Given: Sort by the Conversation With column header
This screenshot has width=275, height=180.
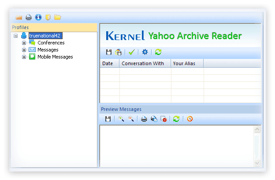Looking at the screenshot, I should coord(145,63).
